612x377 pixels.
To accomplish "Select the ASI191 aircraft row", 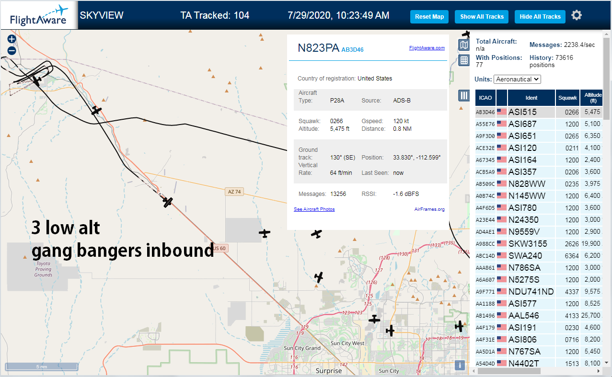I will [x=539, y=328].
